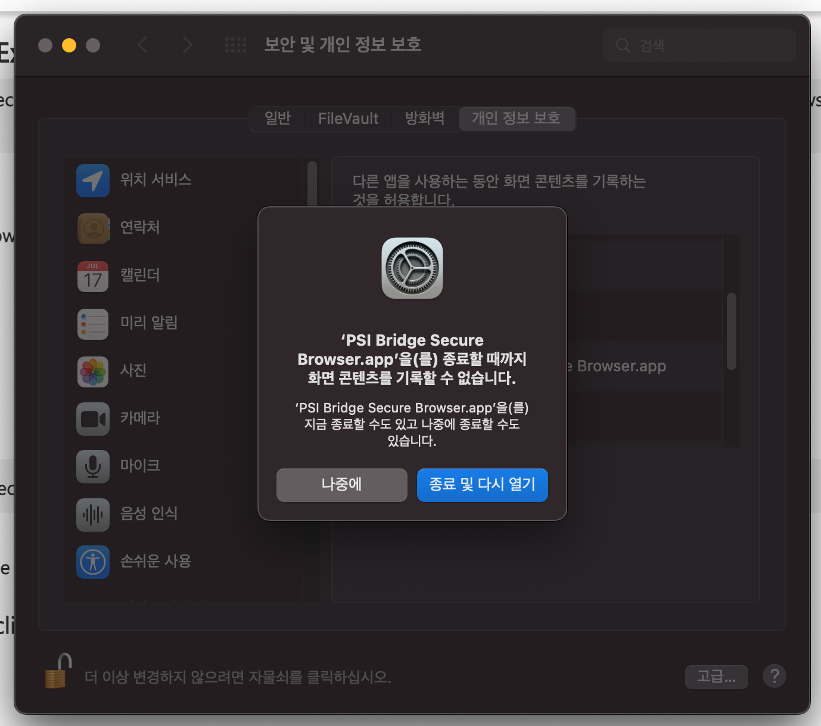Select 사진 list entry text
821x726 pixels.
[x=133, y=371]
